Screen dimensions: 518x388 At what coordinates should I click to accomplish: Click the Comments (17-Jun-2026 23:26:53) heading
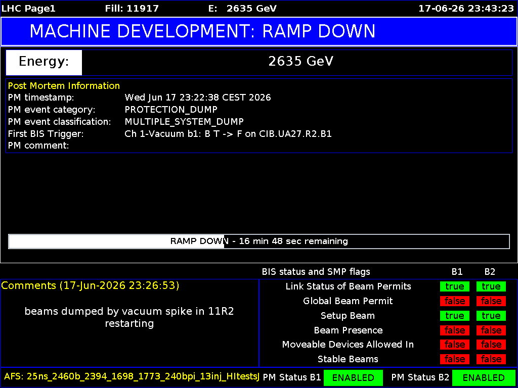point(90,286)
